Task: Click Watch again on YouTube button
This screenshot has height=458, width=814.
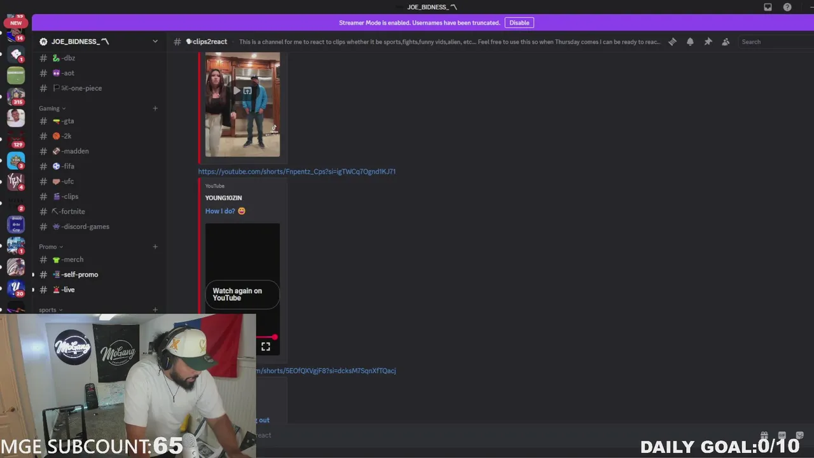Action: 242,295
